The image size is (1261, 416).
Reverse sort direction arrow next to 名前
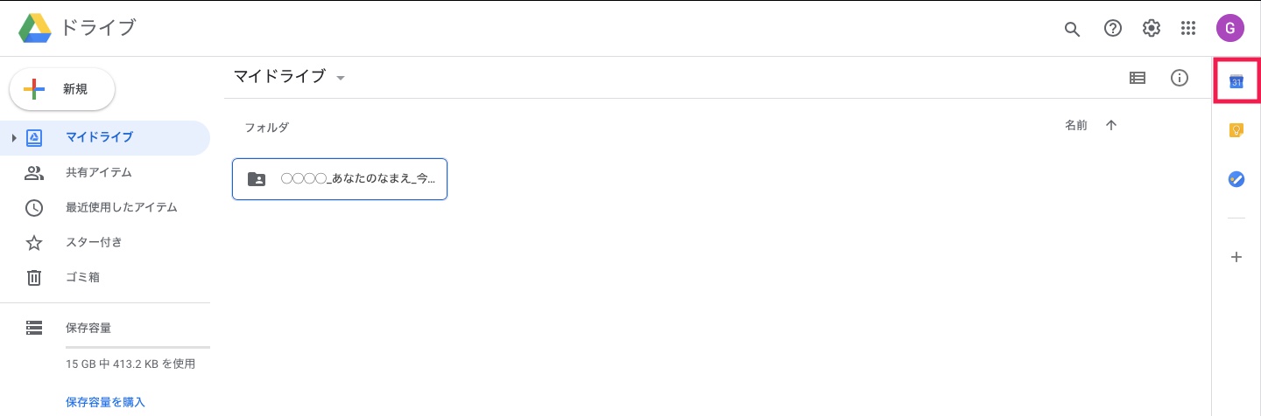[x=1111, y=125]
